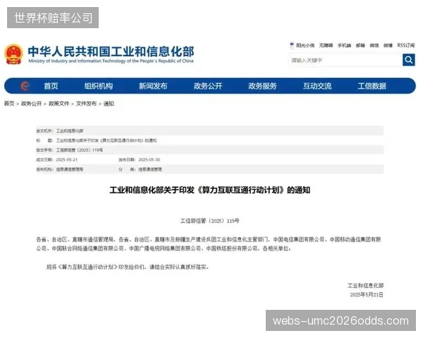Screen dimensions: 423x338
Task: Click the 标题 row document title value
Action: 106,140
